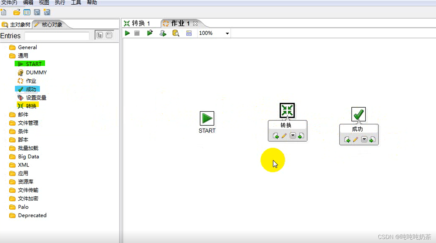The height and width of the screenshot is (243, 436).
Task: Open the 编辑 menu
Action: pos(28,2)
